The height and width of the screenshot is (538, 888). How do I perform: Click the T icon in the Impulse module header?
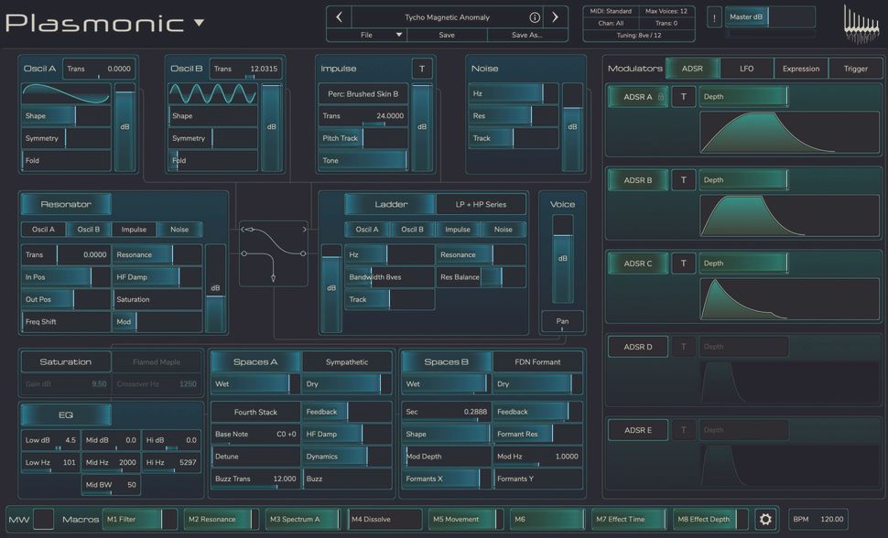tap(419, 68)
